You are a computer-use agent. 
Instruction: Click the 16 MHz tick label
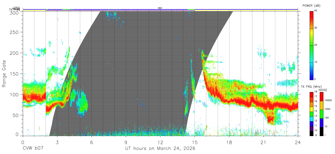(316, 101)
